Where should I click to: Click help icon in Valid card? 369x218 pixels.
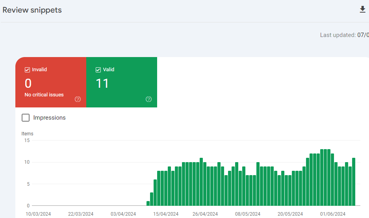pyautogui.click(x=148, y=99)
